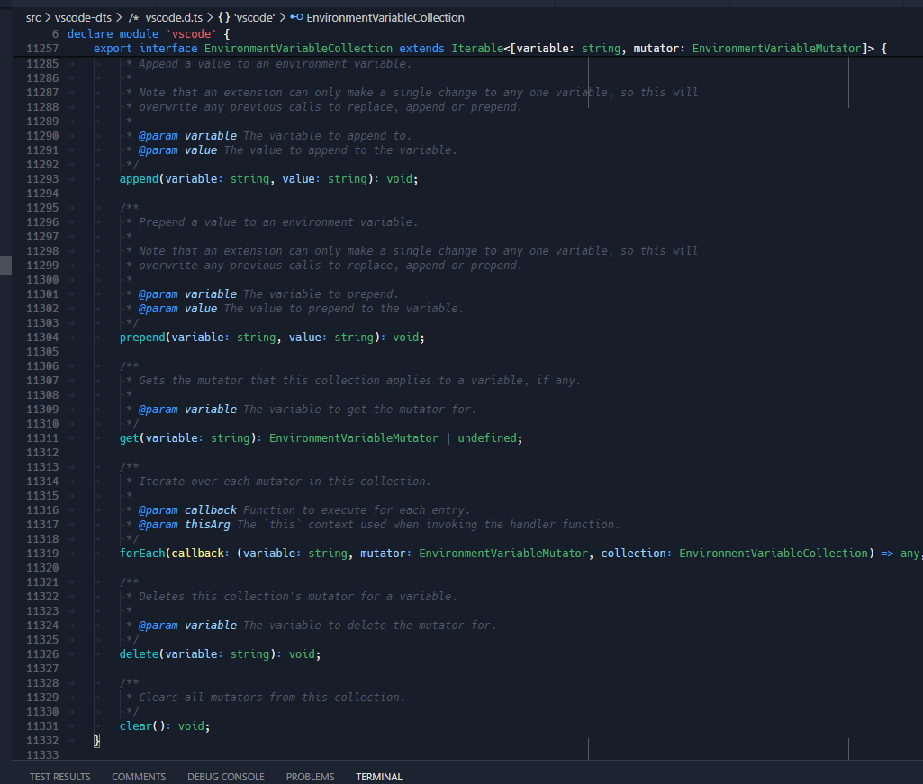Click the clear() method declaration
The width and height of the screenshot is (923, 784).
tap(136, 725)
